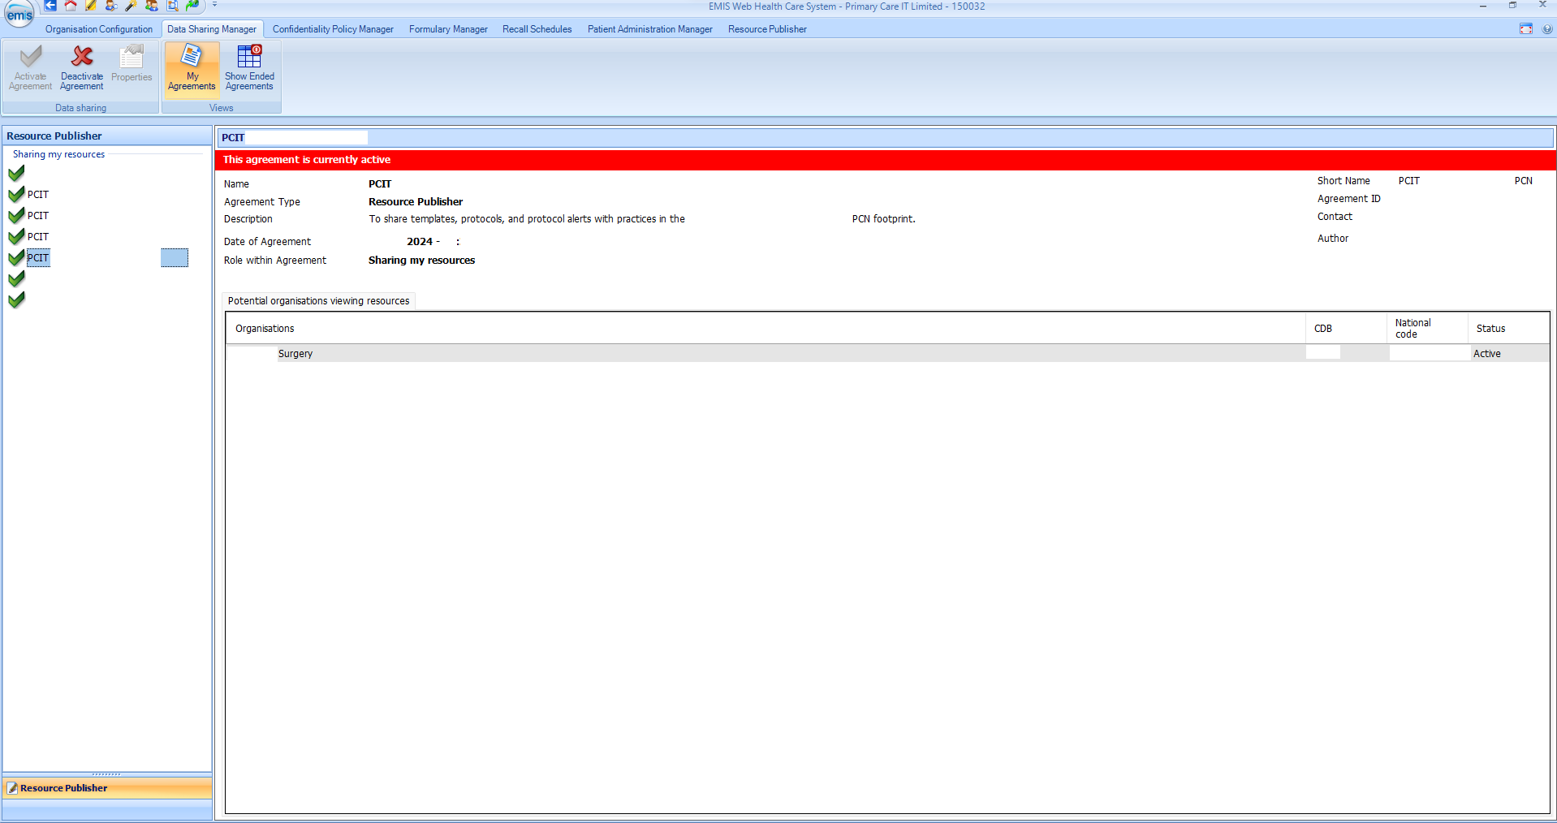This screenshot has height=823, width=1557.
Task: Click the Agreement Type Resource Publisher value
Action: click(x=415, y=202)
